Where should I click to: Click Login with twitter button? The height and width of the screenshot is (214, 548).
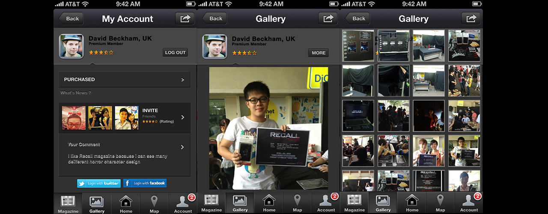click(99, 183)
